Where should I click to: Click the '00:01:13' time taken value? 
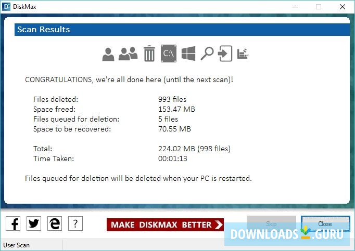pyautogui.click(x=173, y=158)
